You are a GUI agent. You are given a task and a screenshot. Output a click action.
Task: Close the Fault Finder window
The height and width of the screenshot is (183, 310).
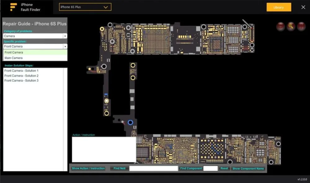[x=303, y=7]
